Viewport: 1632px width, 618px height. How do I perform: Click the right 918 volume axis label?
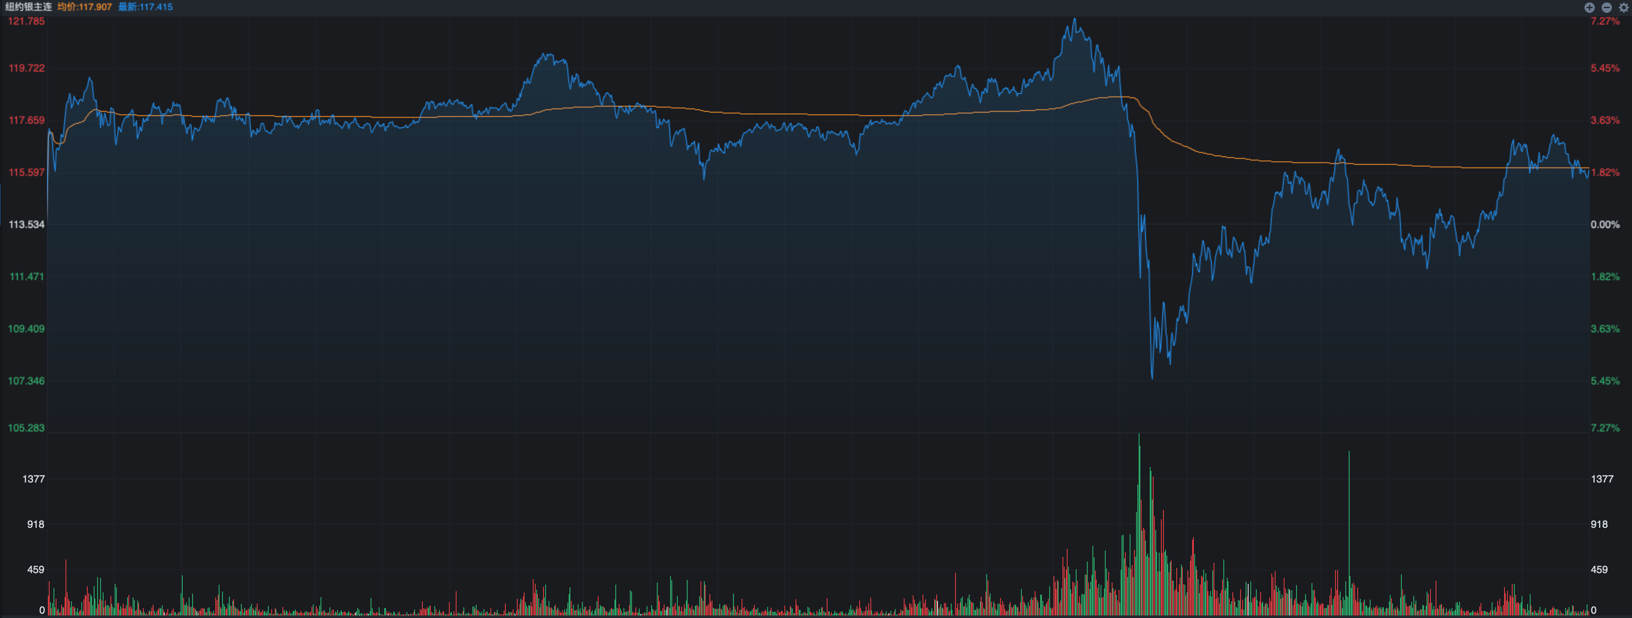1599,524
